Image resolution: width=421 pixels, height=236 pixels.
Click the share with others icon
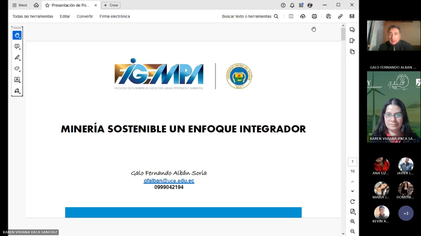point(328,16)
